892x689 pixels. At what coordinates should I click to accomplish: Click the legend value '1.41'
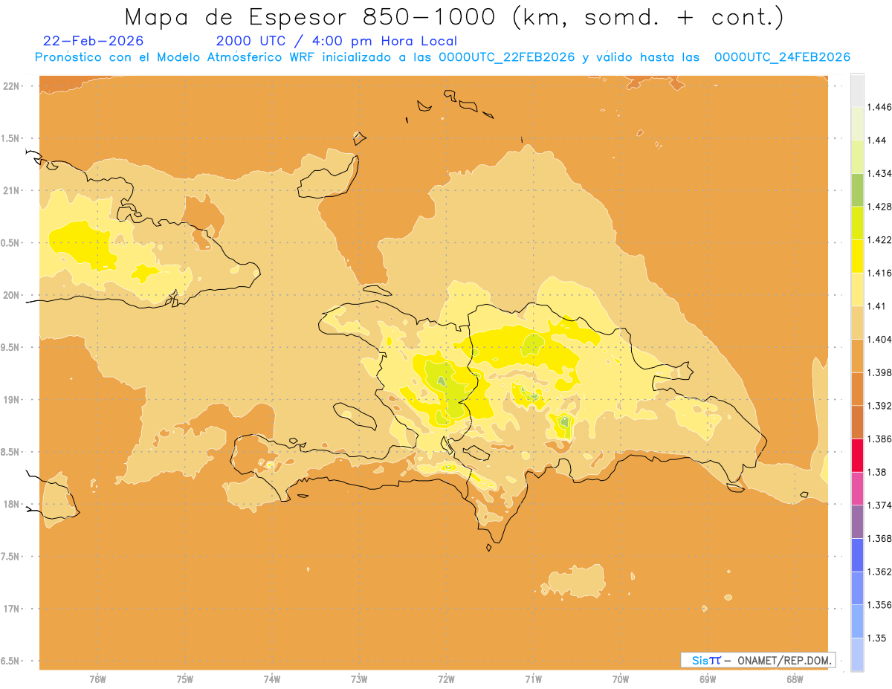tap(878, 306)
